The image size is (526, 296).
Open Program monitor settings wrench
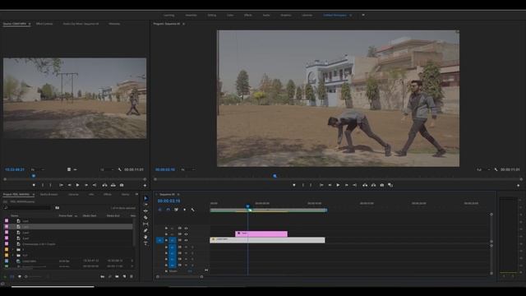pos(496,170)
